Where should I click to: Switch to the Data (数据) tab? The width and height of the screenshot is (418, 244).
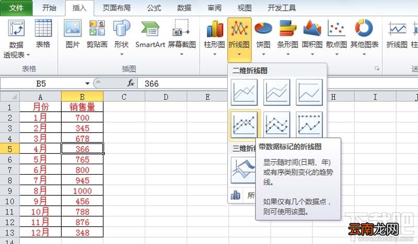coord(184,8)
